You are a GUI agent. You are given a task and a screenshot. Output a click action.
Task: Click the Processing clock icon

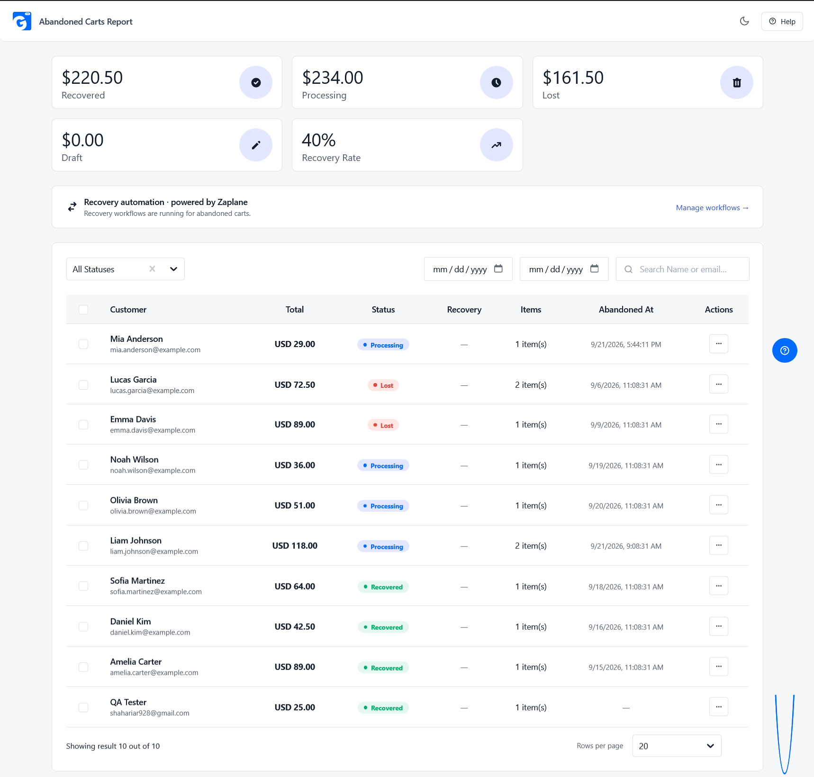coord(496,82)
